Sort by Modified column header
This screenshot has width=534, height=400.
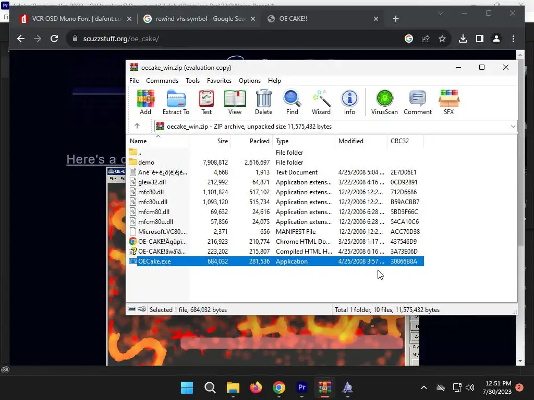pyautogui.click(x=361, y=141)
